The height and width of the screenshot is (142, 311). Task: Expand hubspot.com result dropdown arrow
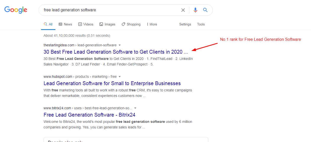tap(120, 77)
